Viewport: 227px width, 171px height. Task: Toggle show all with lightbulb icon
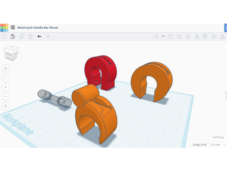[157, 37]
